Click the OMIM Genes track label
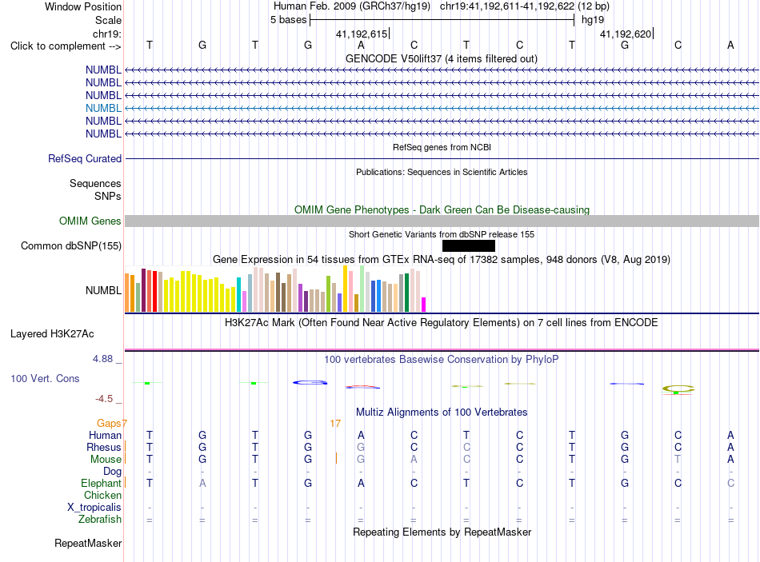This screenshot has width=760, height=562. (90, 221)
